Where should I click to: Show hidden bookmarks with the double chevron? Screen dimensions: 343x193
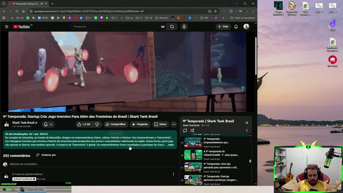pyautogui.click(x=223, y=18)
